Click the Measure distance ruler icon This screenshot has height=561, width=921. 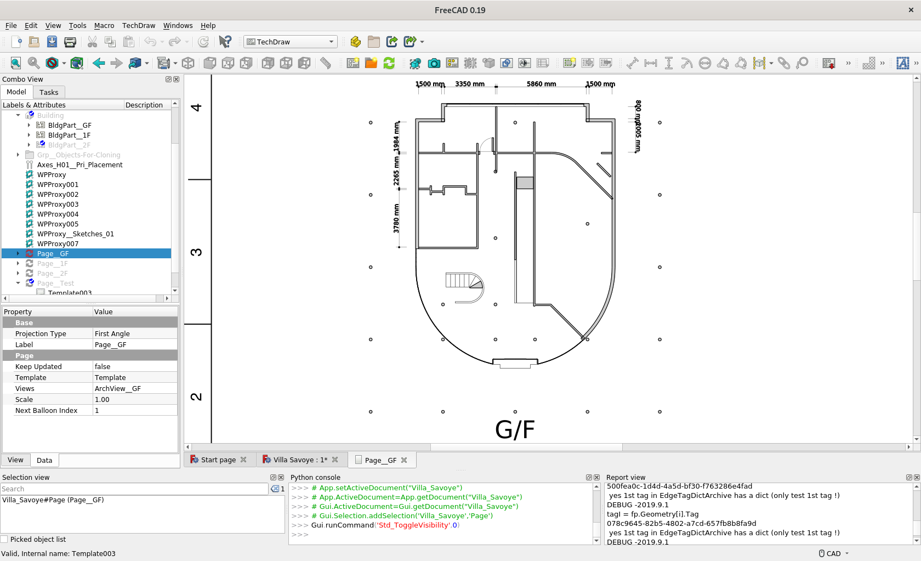(x=326, y=63)
